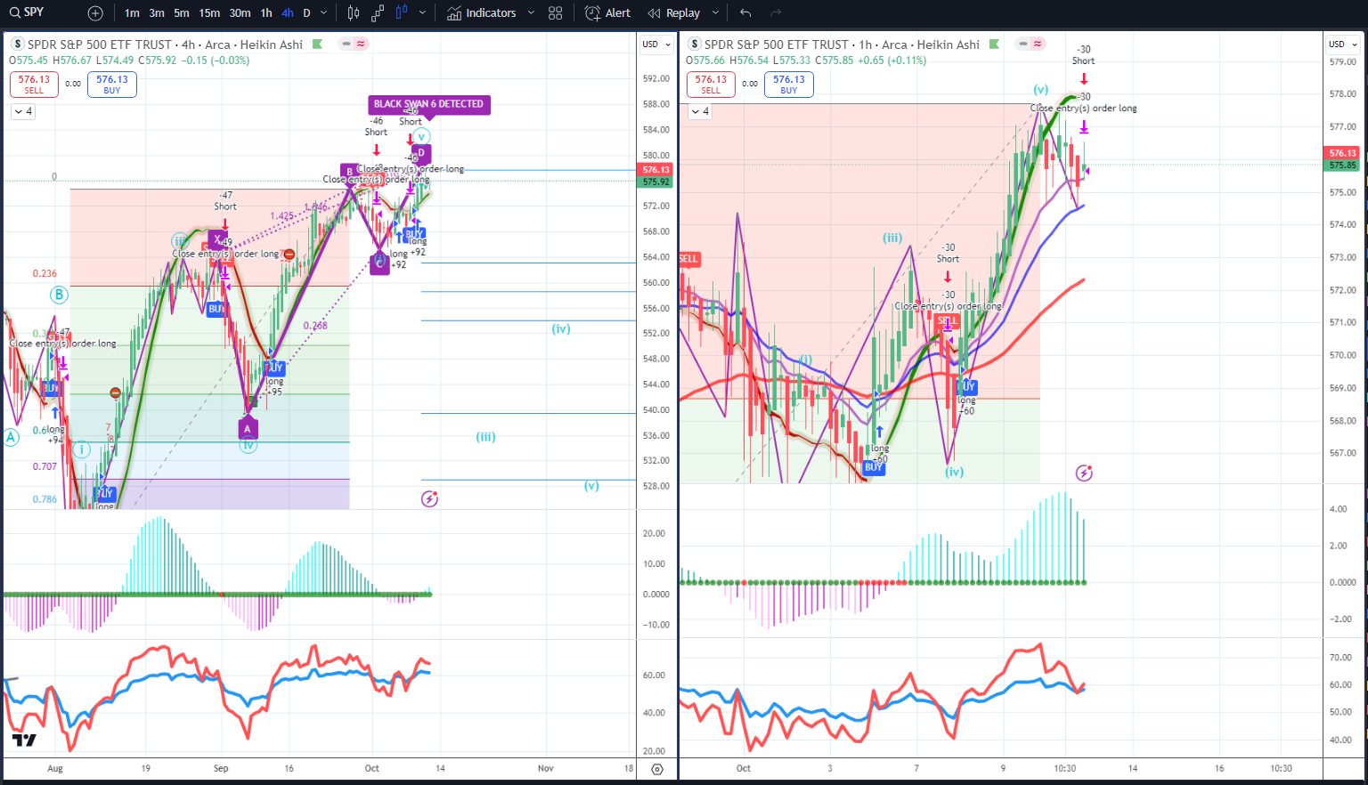Click the purple X harmonic point marker
This screenshot has width=1368, height=785.
click(217, 239)
